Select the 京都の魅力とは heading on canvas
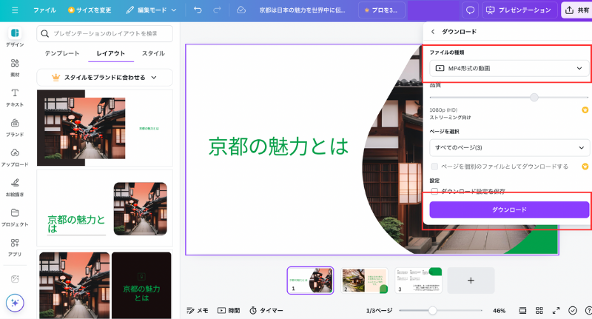592x319 pixels. (x=279, y=147)
